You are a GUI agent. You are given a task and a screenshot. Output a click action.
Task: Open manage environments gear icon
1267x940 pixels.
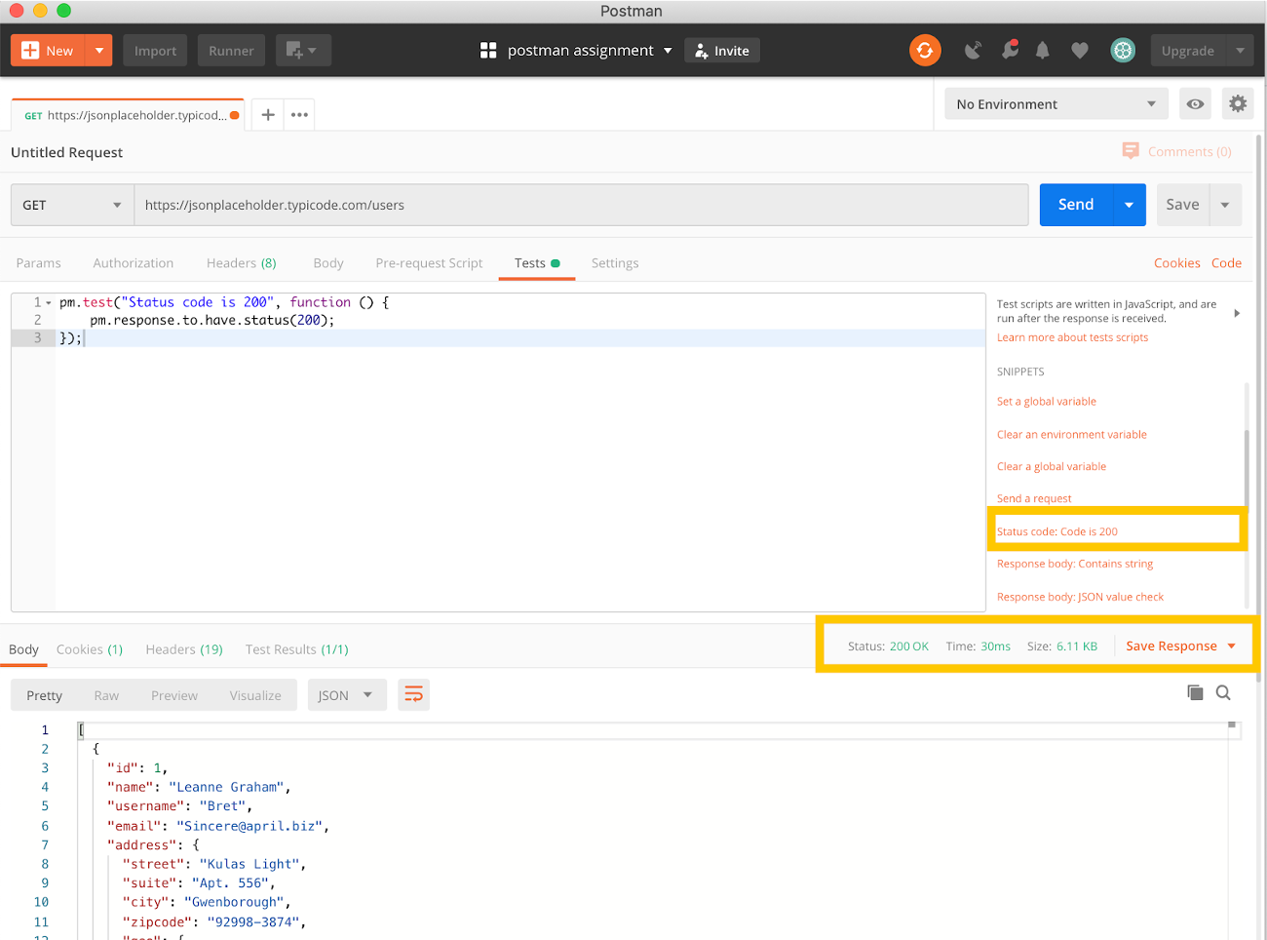(1238, 103)
